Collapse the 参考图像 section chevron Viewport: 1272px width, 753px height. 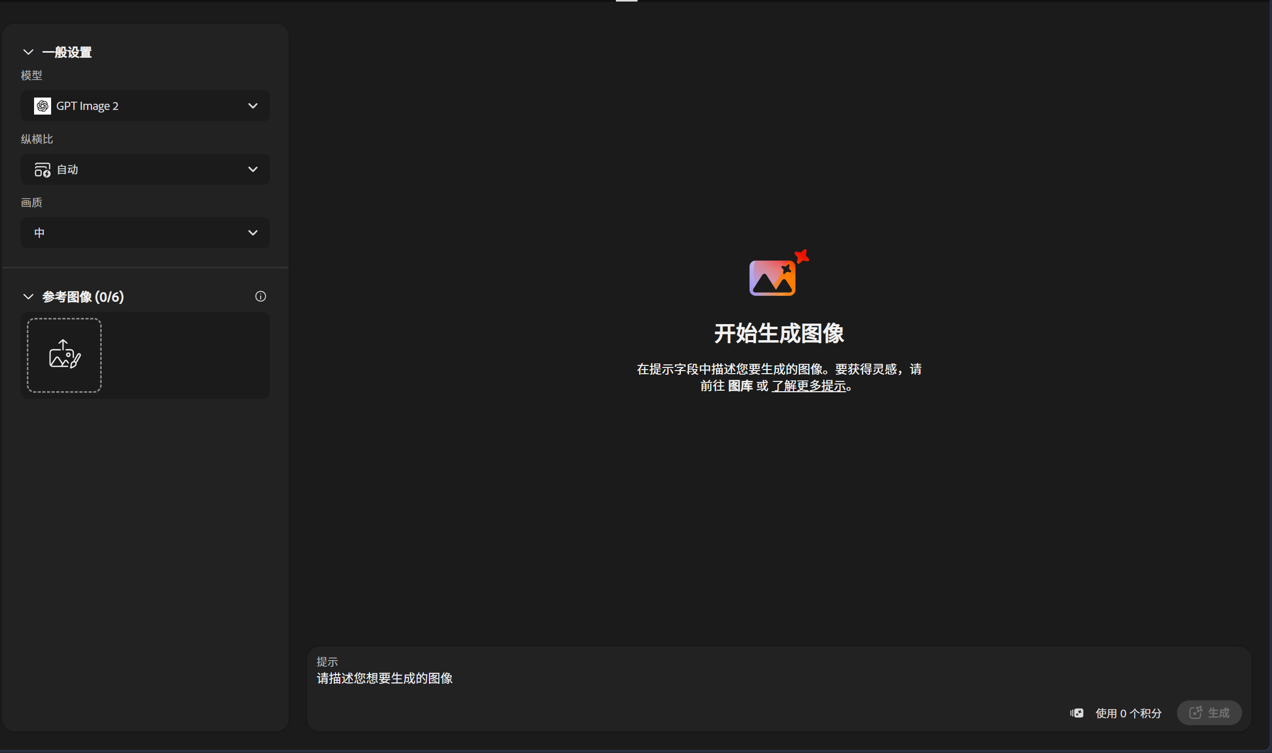[28, 297]
